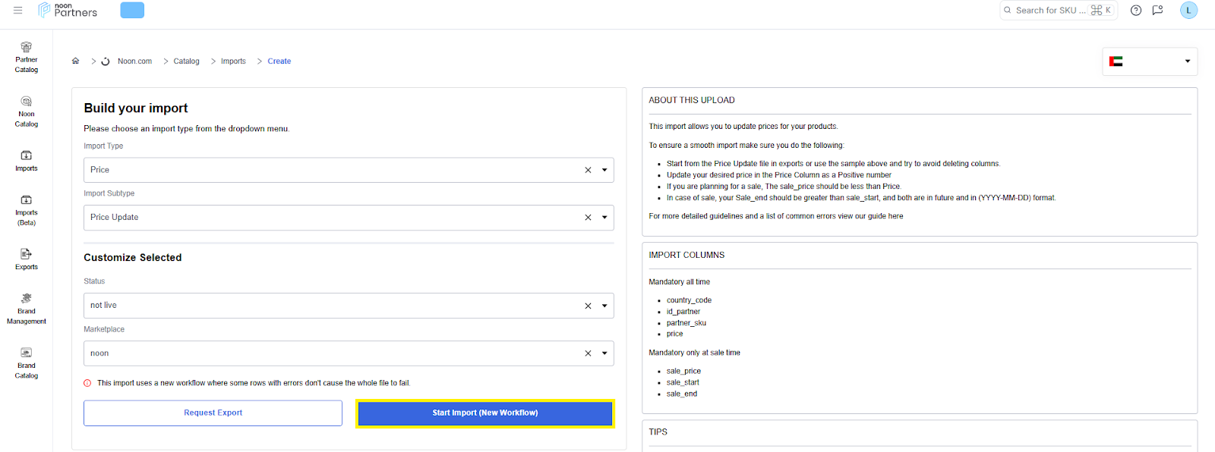Expand the Import Type dropdown arrow
This screenshot has height=452, width=1215.
pos(604,170)
